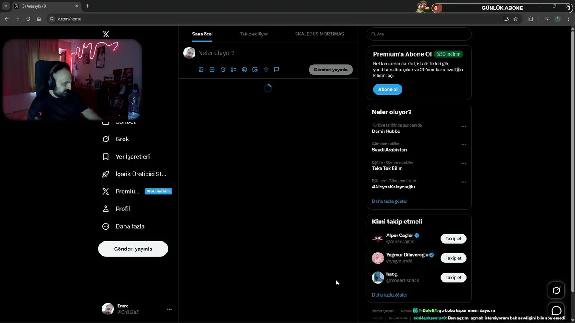Open more options for Suudi Arabistan trend

point(464,145)
